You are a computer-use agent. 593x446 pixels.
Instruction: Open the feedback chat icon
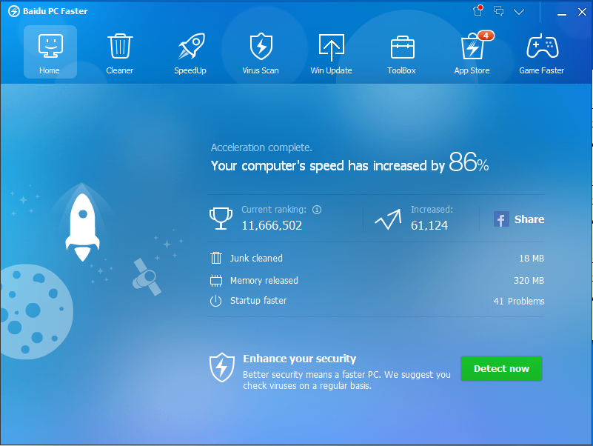click(499, 11)
